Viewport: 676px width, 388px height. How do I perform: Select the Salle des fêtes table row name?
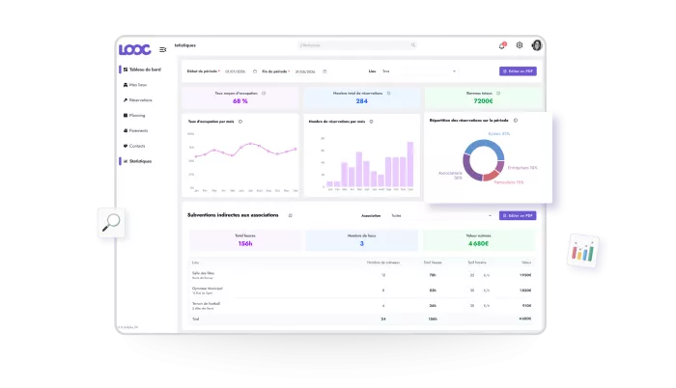pos(203,273)
